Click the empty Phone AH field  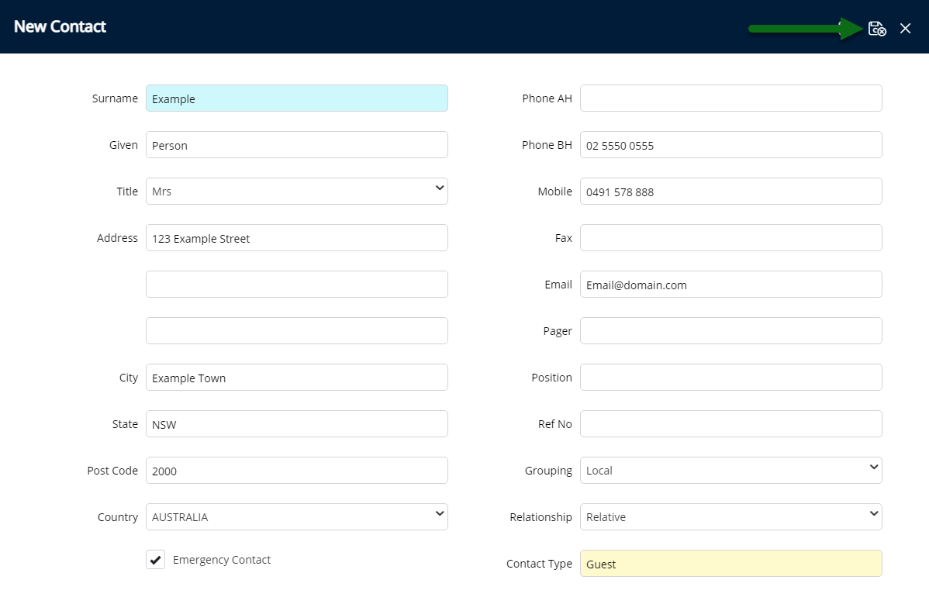coord(730,98)
